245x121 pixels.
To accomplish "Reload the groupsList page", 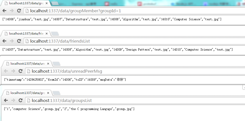I will point(21,100).
